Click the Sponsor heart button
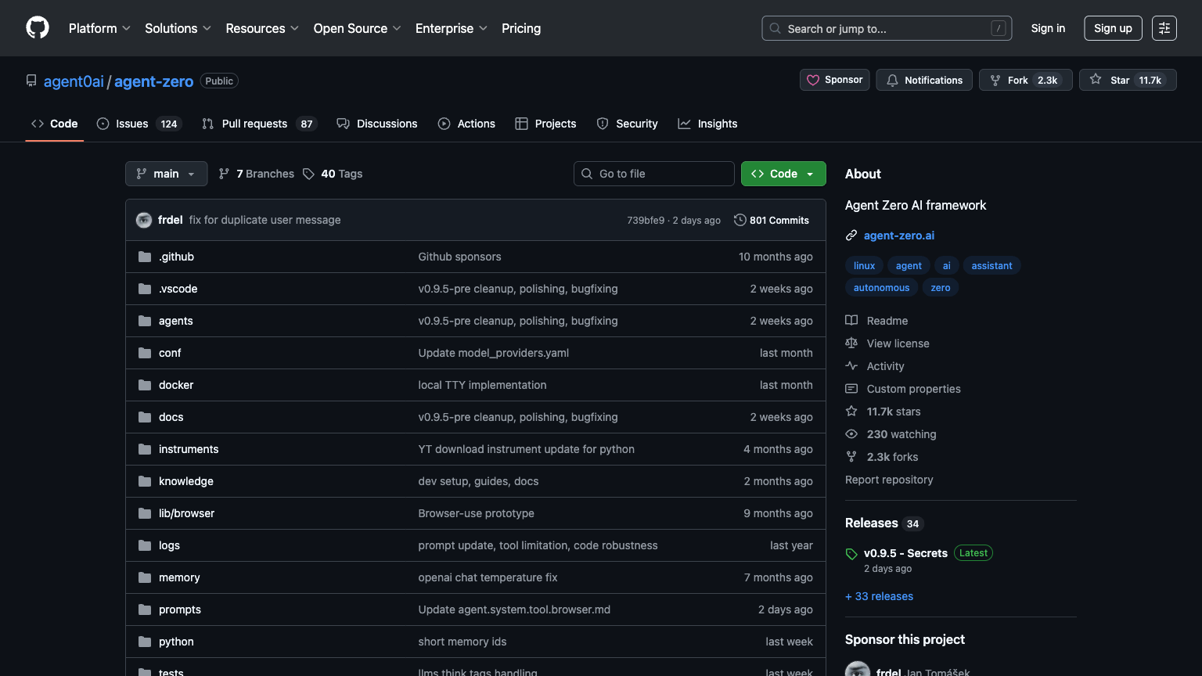 (x=834, y=80)
